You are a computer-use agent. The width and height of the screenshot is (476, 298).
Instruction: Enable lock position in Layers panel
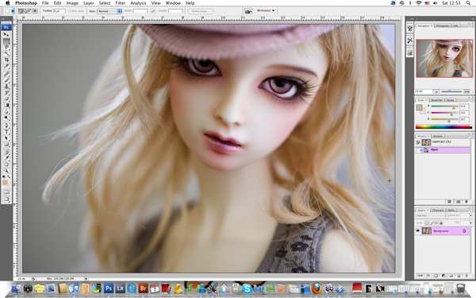(436, 223)
